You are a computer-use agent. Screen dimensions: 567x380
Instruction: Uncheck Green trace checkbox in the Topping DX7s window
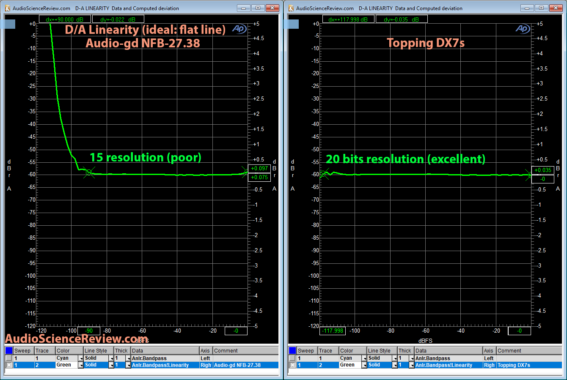(292, 365)
